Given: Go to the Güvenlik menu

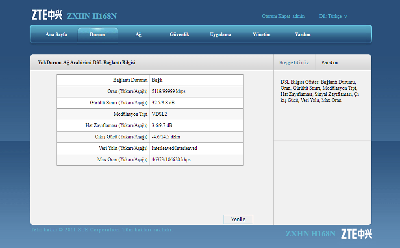Looking at the screenshot, I should [x=179, y=35].
